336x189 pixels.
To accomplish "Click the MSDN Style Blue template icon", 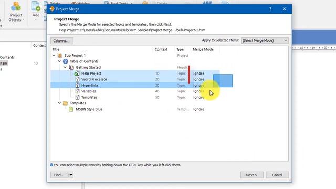I will [x=71, y=109].
